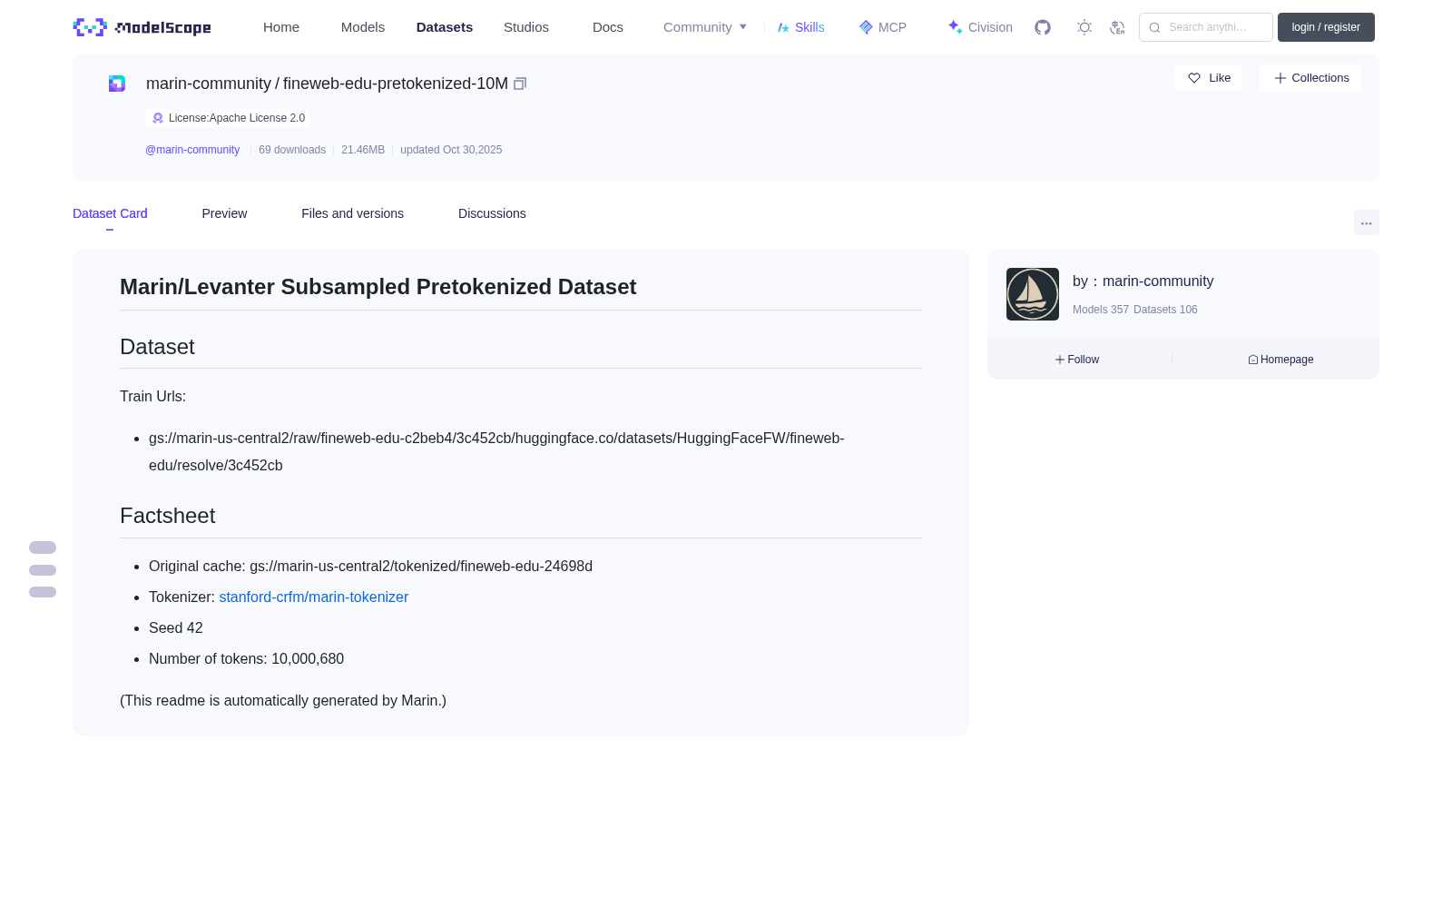The image size is (1452, 908).
Task: Click the ModelScope logo
Action: tap(142, 27)
